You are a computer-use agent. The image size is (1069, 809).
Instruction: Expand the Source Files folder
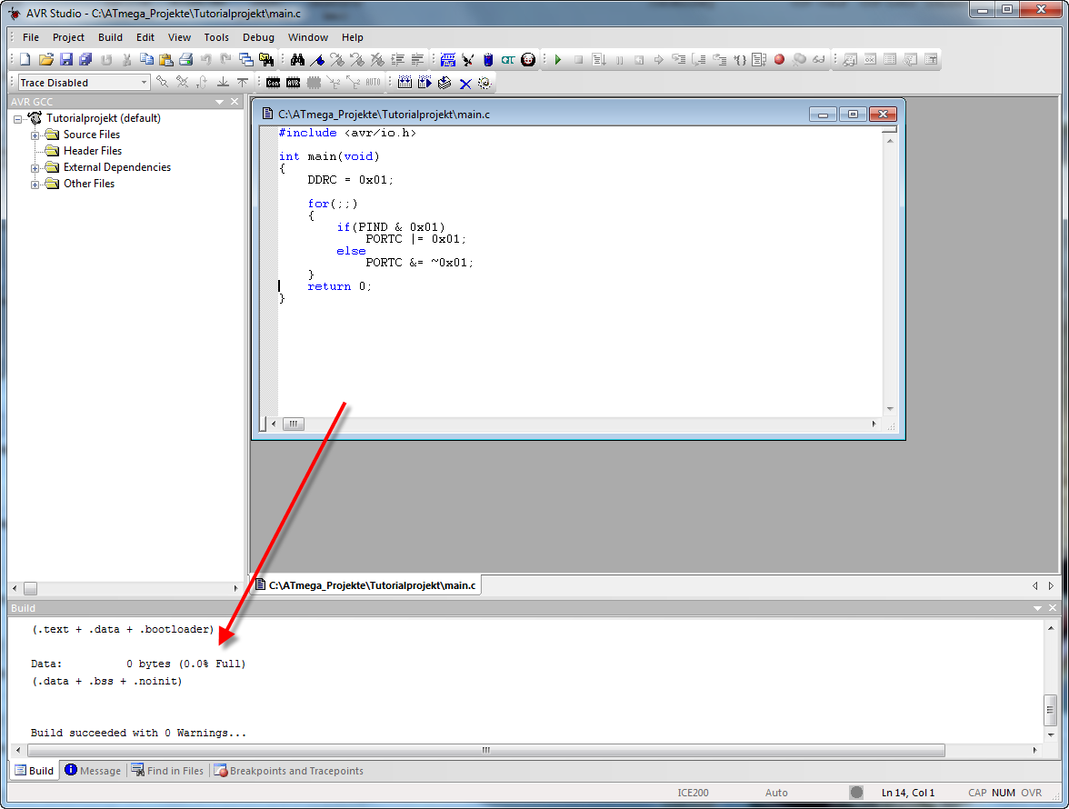pyautogui.click(x=35, y=135)
